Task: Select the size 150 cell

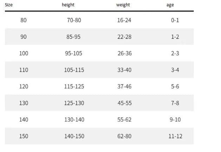Action: [24, 136]
